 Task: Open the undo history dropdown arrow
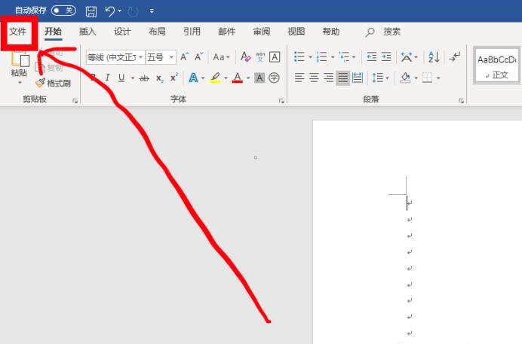(119, 11)
